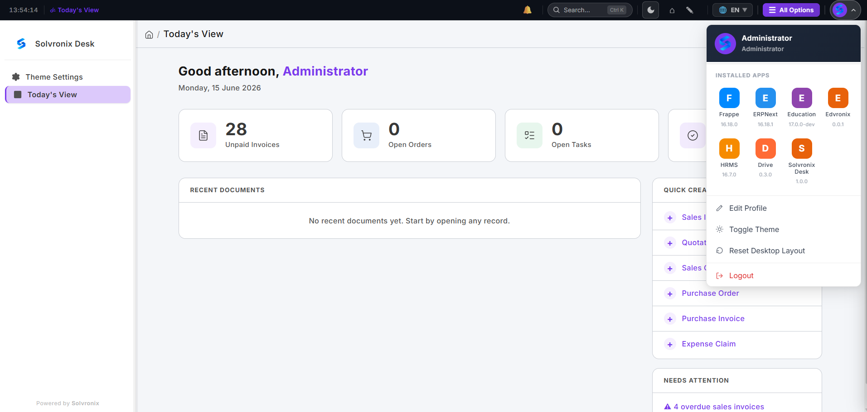The image size is (867, 412).
Task: Open the notifications bell icon
Action: [527, 10]
